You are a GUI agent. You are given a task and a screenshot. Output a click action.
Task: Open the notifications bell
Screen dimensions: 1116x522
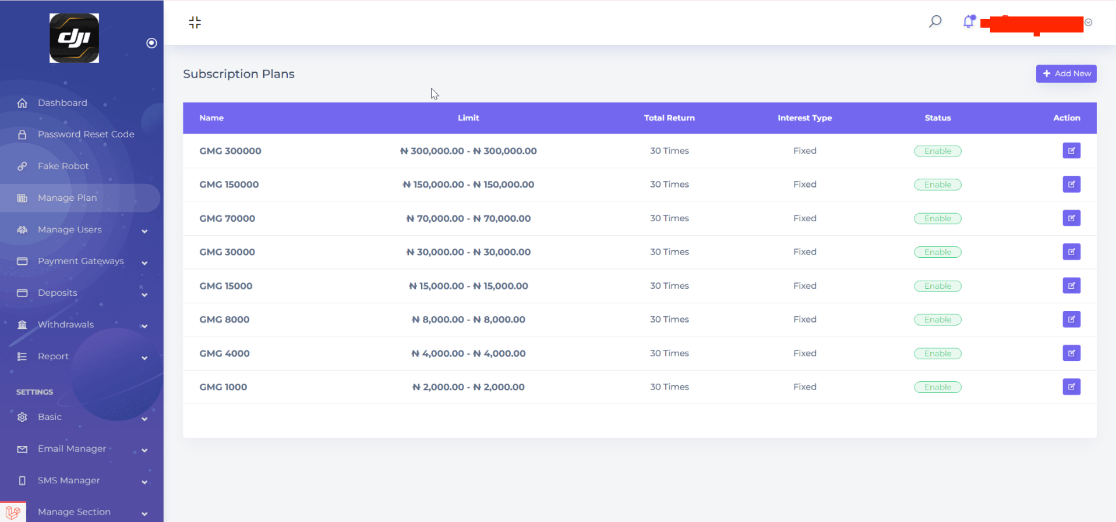pyautogui.click(x=968, y=21)
